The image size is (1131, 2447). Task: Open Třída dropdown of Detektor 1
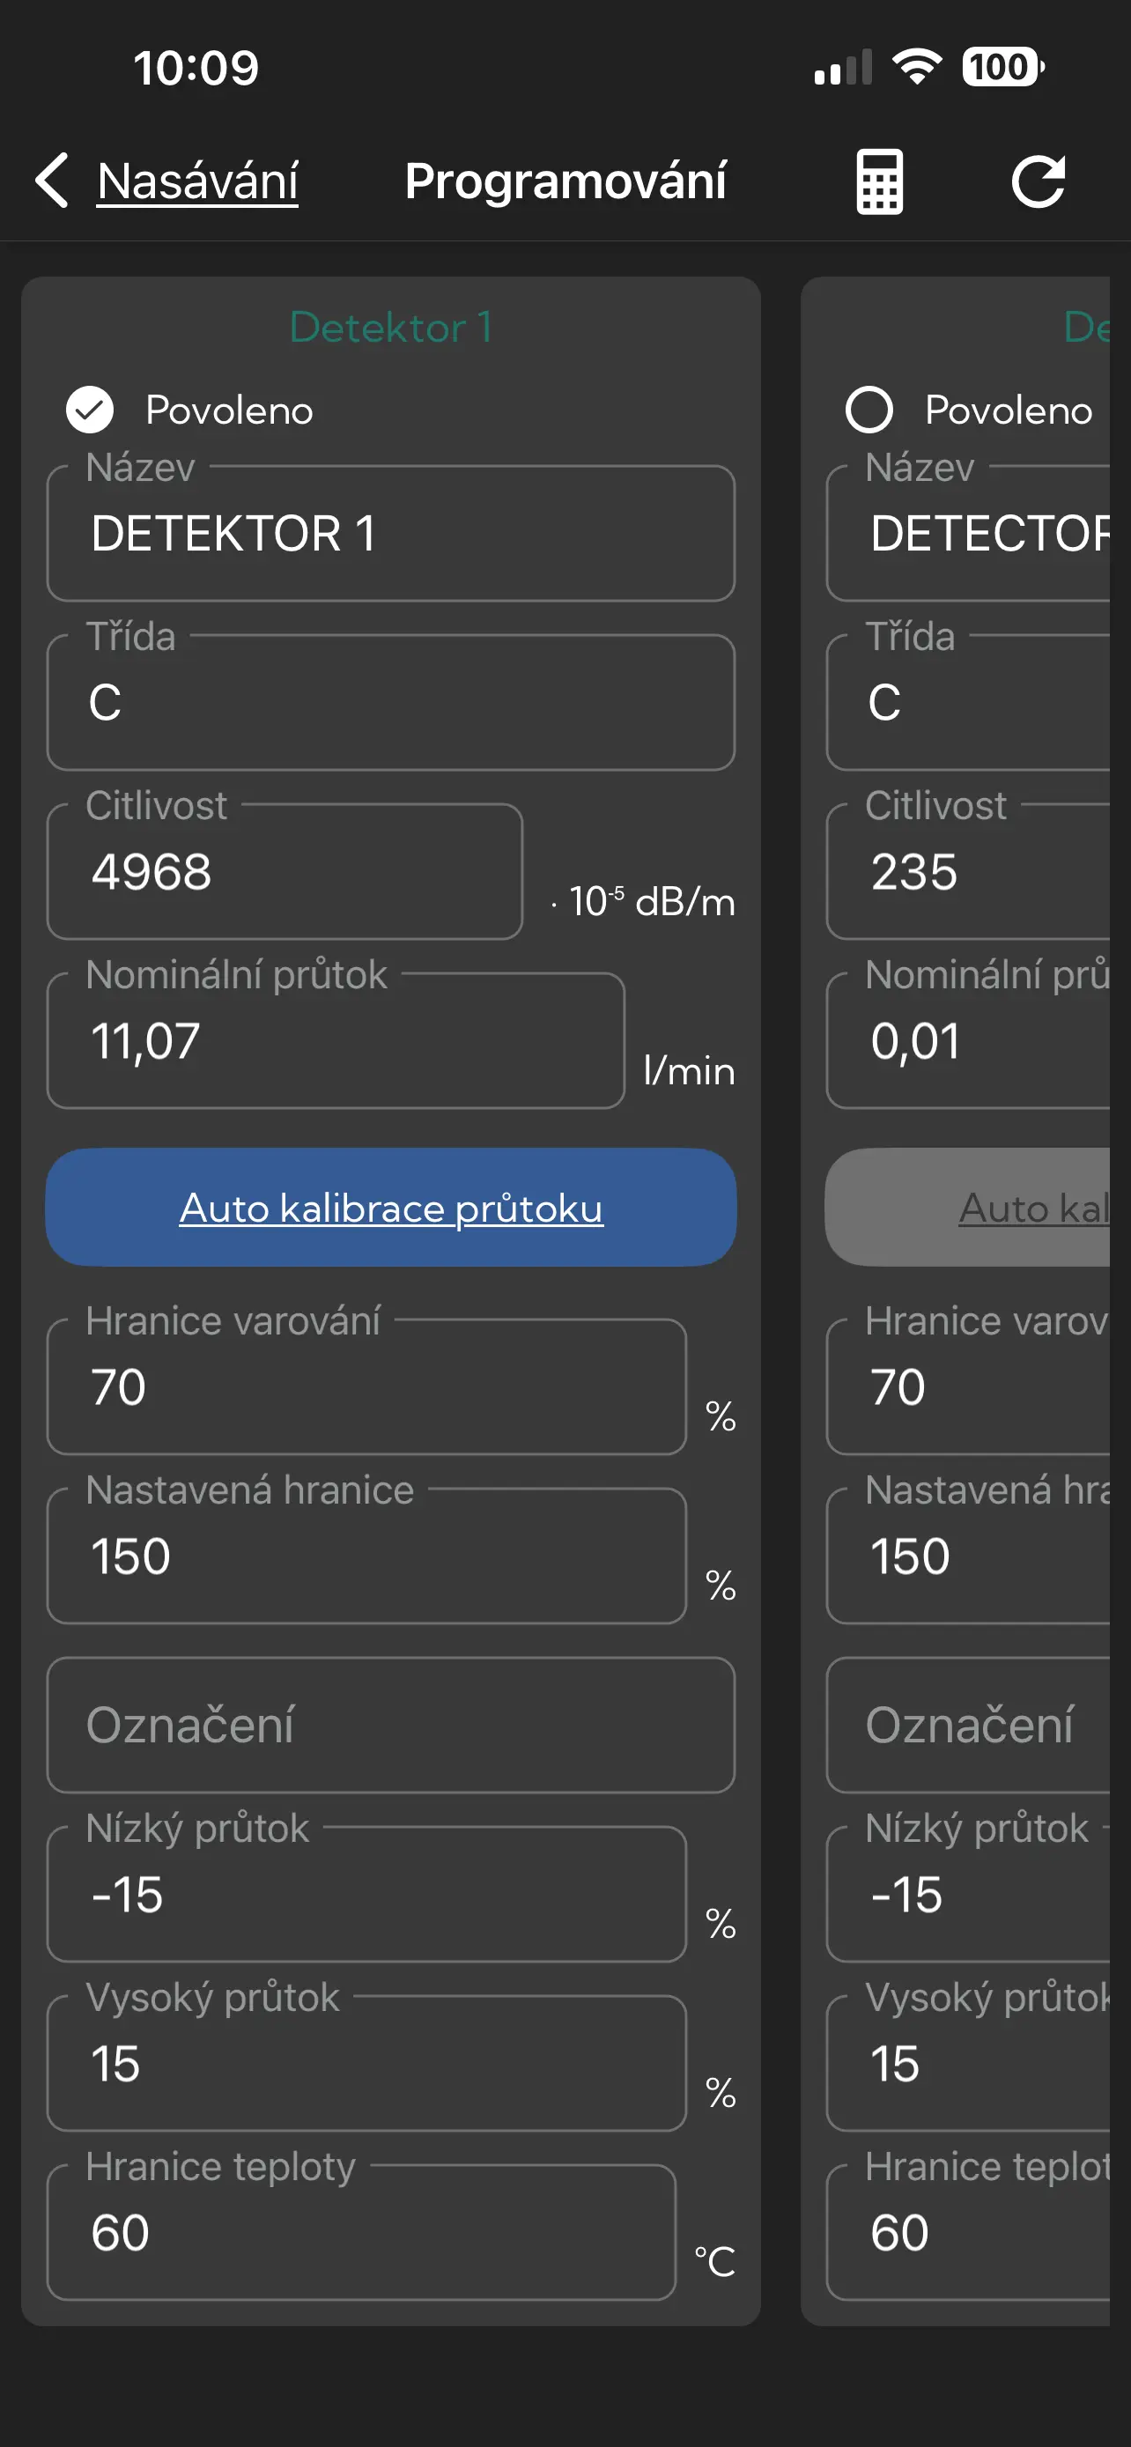pos(390,702)
